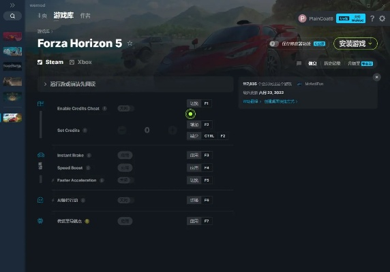Click the info icon beside Speed Boost
This screenshot has width=390, height=272.
[88, 168]
